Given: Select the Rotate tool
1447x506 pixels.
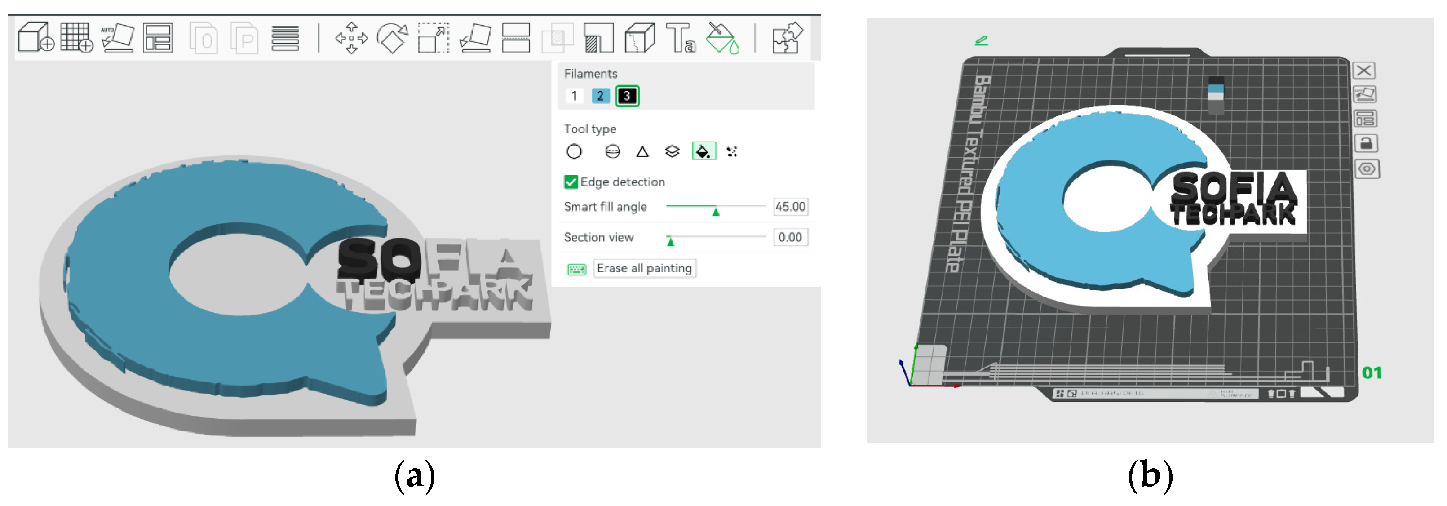Looking at the screenshot, I should 392,38.
